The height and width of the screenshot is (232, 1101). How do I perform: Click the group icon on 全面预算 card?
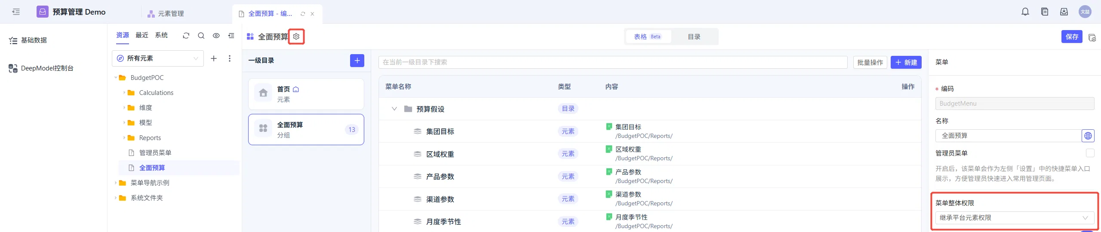coord(263,128)
